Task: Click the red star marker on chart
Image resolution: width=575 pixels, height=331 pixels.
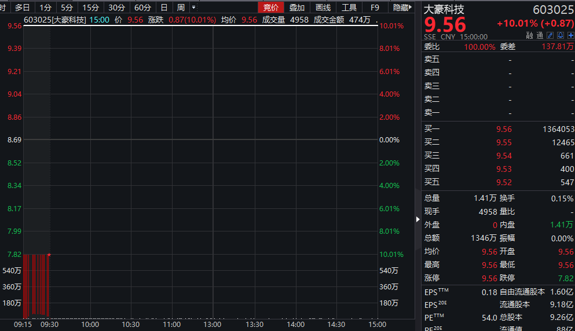Action: click(49, 255)
